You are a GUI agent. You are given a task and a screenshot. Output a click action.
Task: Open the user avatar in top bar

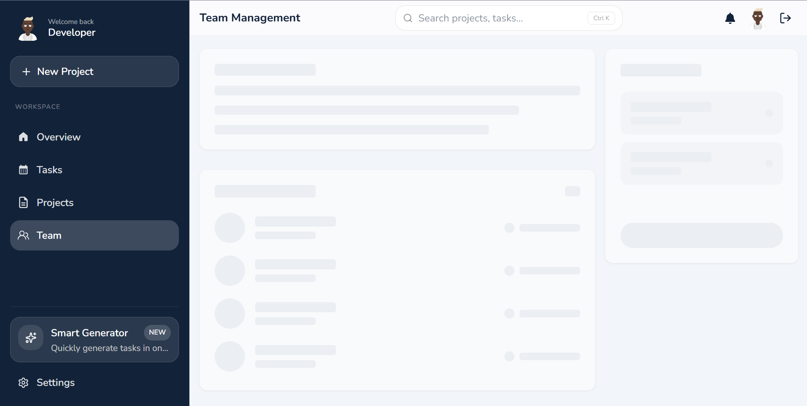pyautogui.click(x=758, y=18)
